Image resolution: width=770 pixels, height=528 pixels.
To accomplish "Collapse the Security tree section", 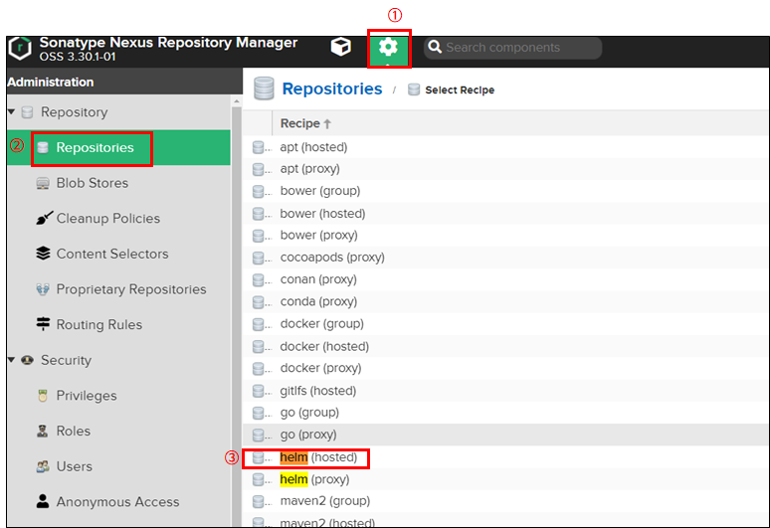I will (11, 360).
